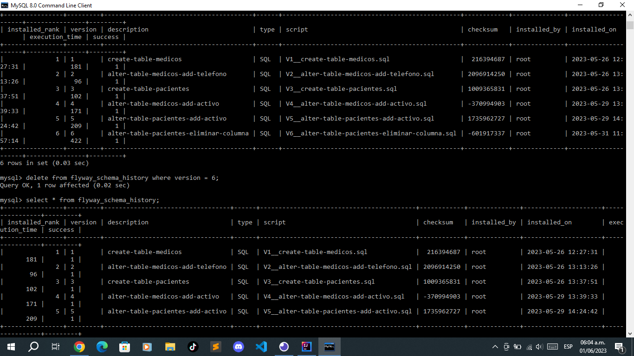Viewport: 634px width, 356px height.
Task: Click the 'alter-table-pacientes-eliminar-columna' description cell
Action: click(178, 133)
